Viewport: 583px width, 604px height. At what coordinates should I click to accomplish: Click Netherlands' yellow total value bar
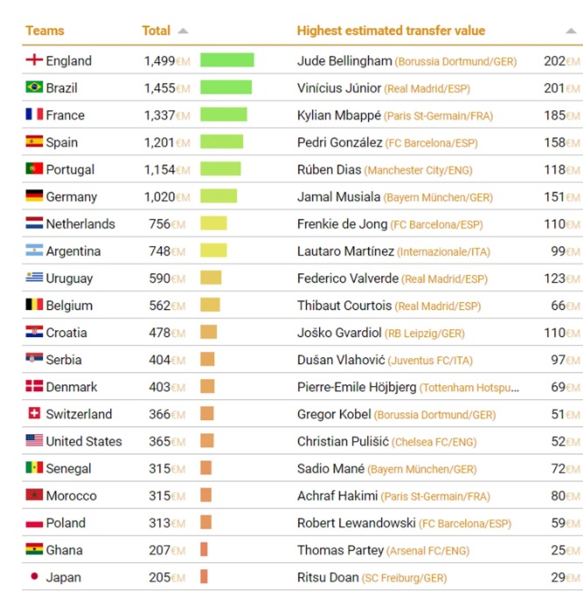[x=213, y=223]
